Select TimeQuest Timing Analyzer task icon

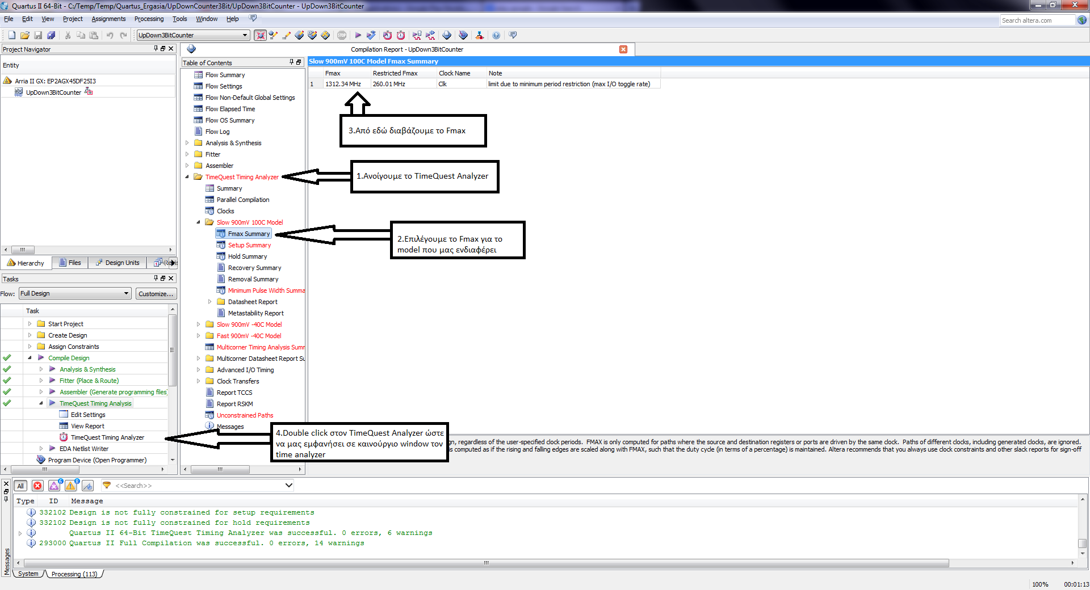pyautogui.click(x=64, y=437)
